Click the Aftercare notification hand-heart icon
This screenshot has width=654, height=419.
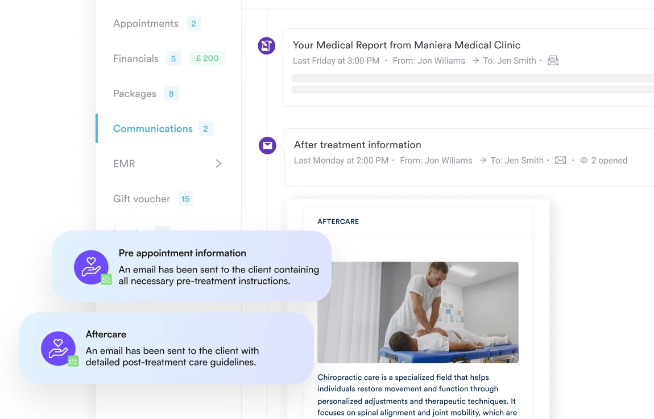coord(59,348)
